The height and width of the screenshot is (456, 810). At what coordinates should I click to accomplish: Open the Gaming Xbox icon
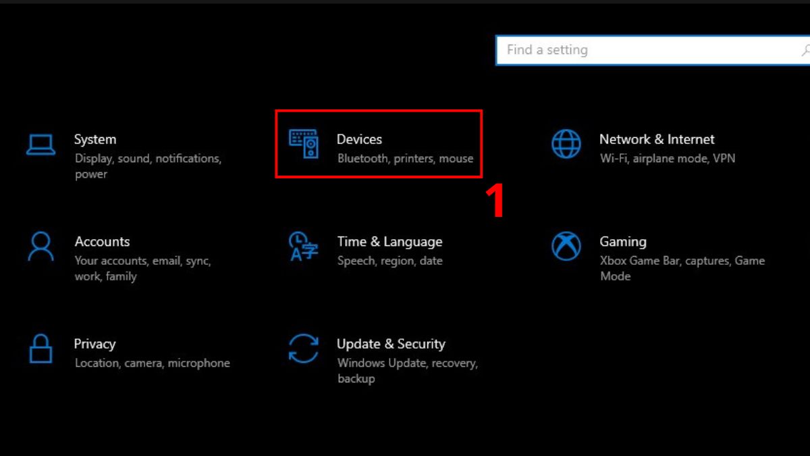coord(566,247)
